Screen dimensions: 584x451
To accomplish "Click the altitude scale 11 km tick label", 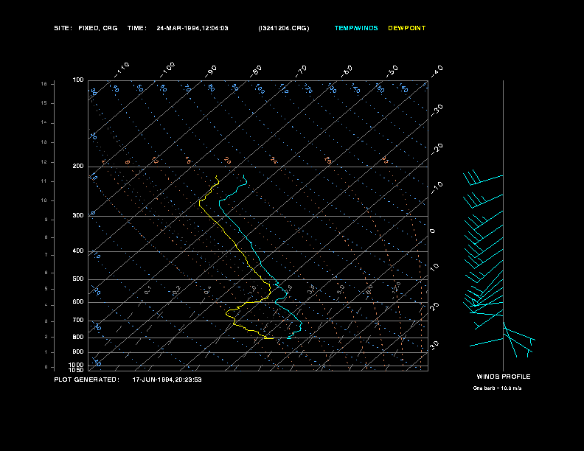I will coord(44,181).
